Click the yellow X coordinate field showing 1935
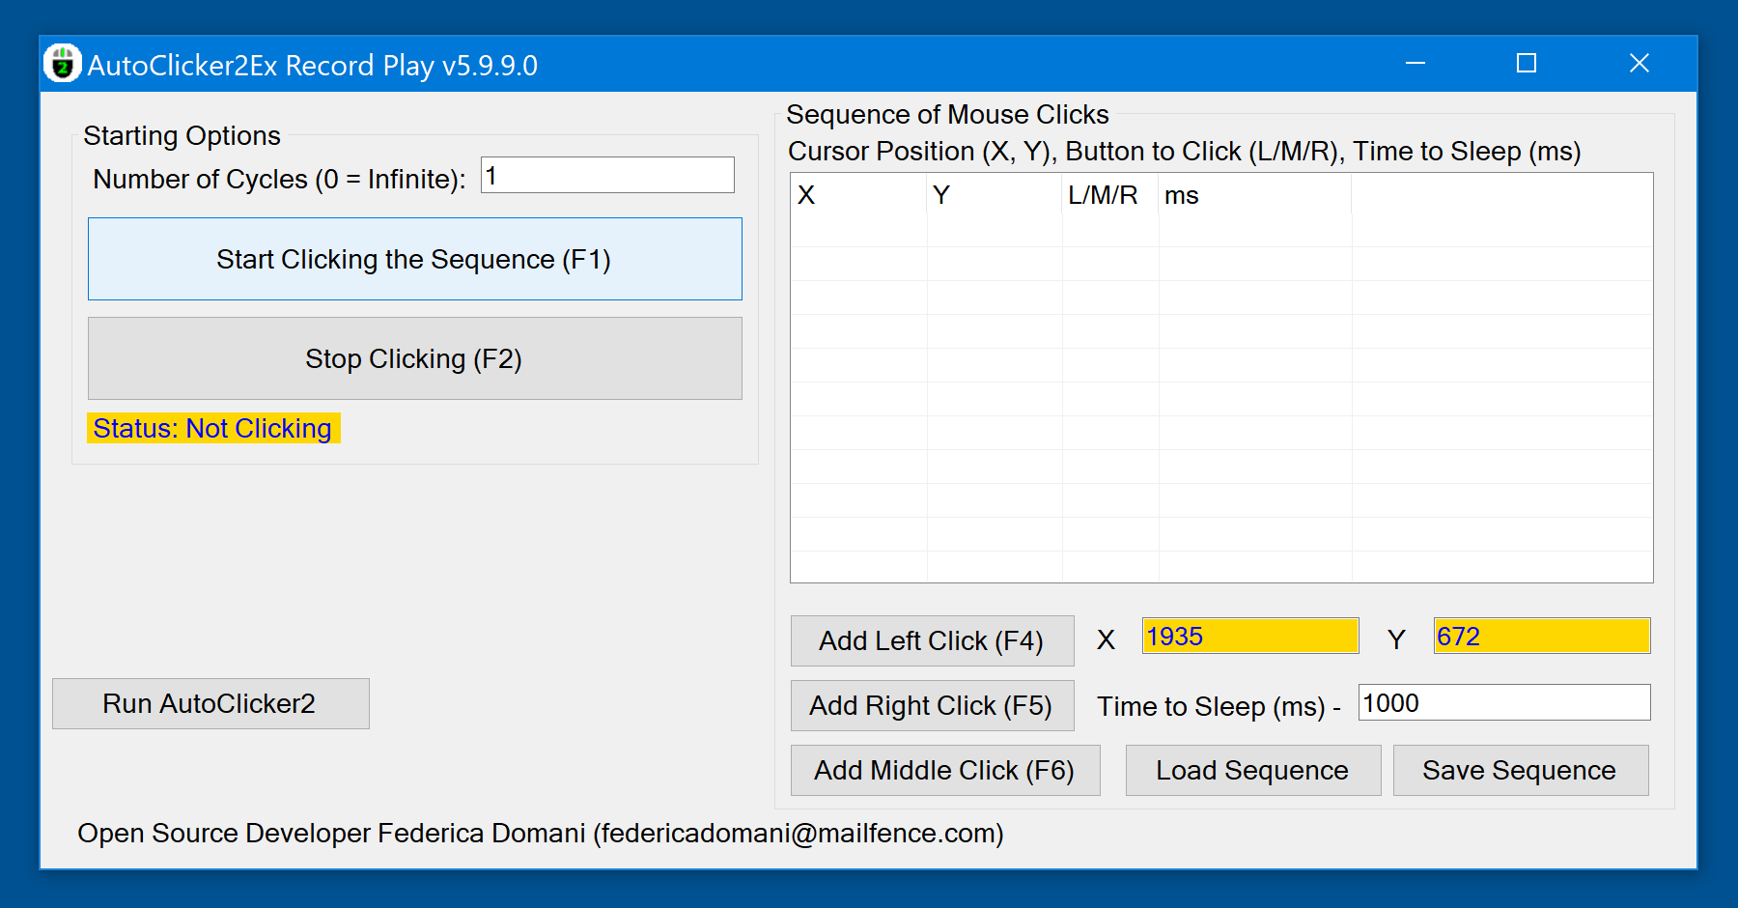This screenshot has width=1738, height=908. point(1250,637)
